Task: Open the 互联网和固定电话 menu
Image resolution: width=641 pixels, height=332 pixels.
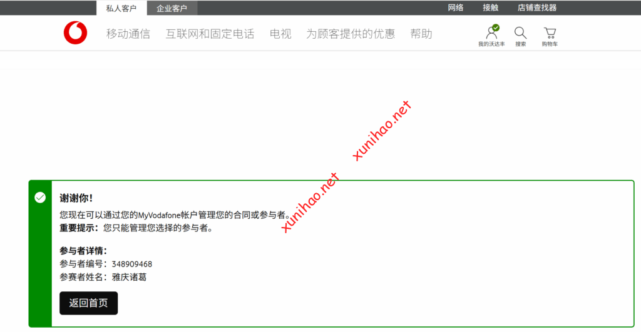Action: coord(210,34)
